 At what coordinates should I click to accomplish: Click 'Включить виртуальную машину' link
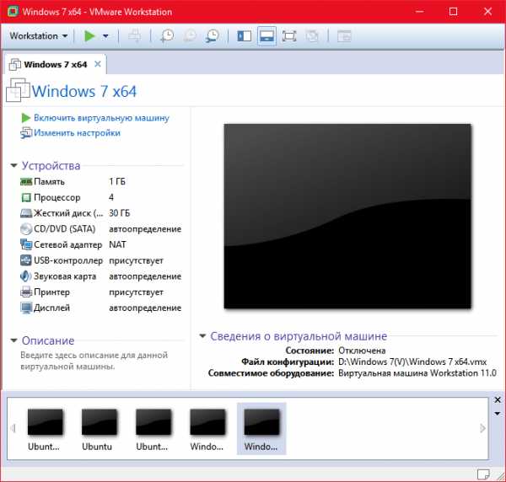101,118
